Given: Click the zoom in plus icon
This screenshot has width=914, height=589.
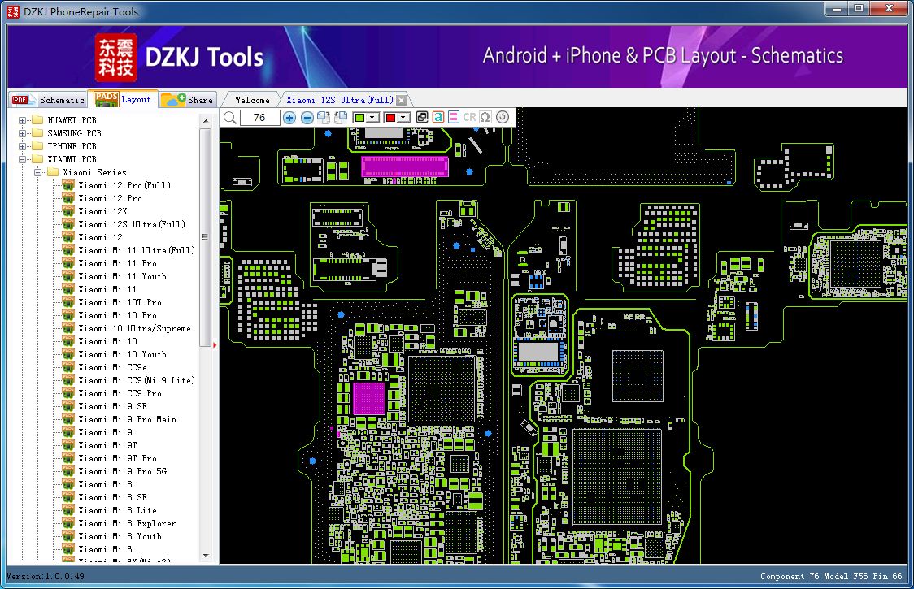Looking at the screenshot, I should point(289,118).
